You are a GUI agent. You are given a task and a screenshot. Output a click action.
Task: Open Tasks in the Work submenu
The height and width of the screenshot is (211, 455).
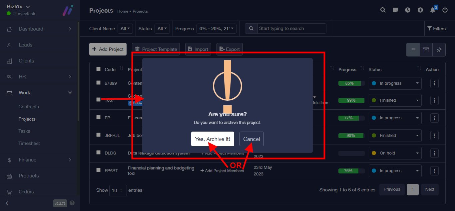[24, 131]
